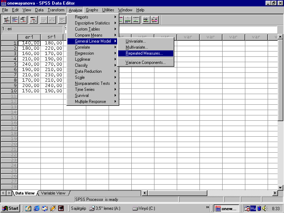
Task: Click the Start button
Action: tap(10, 208)
